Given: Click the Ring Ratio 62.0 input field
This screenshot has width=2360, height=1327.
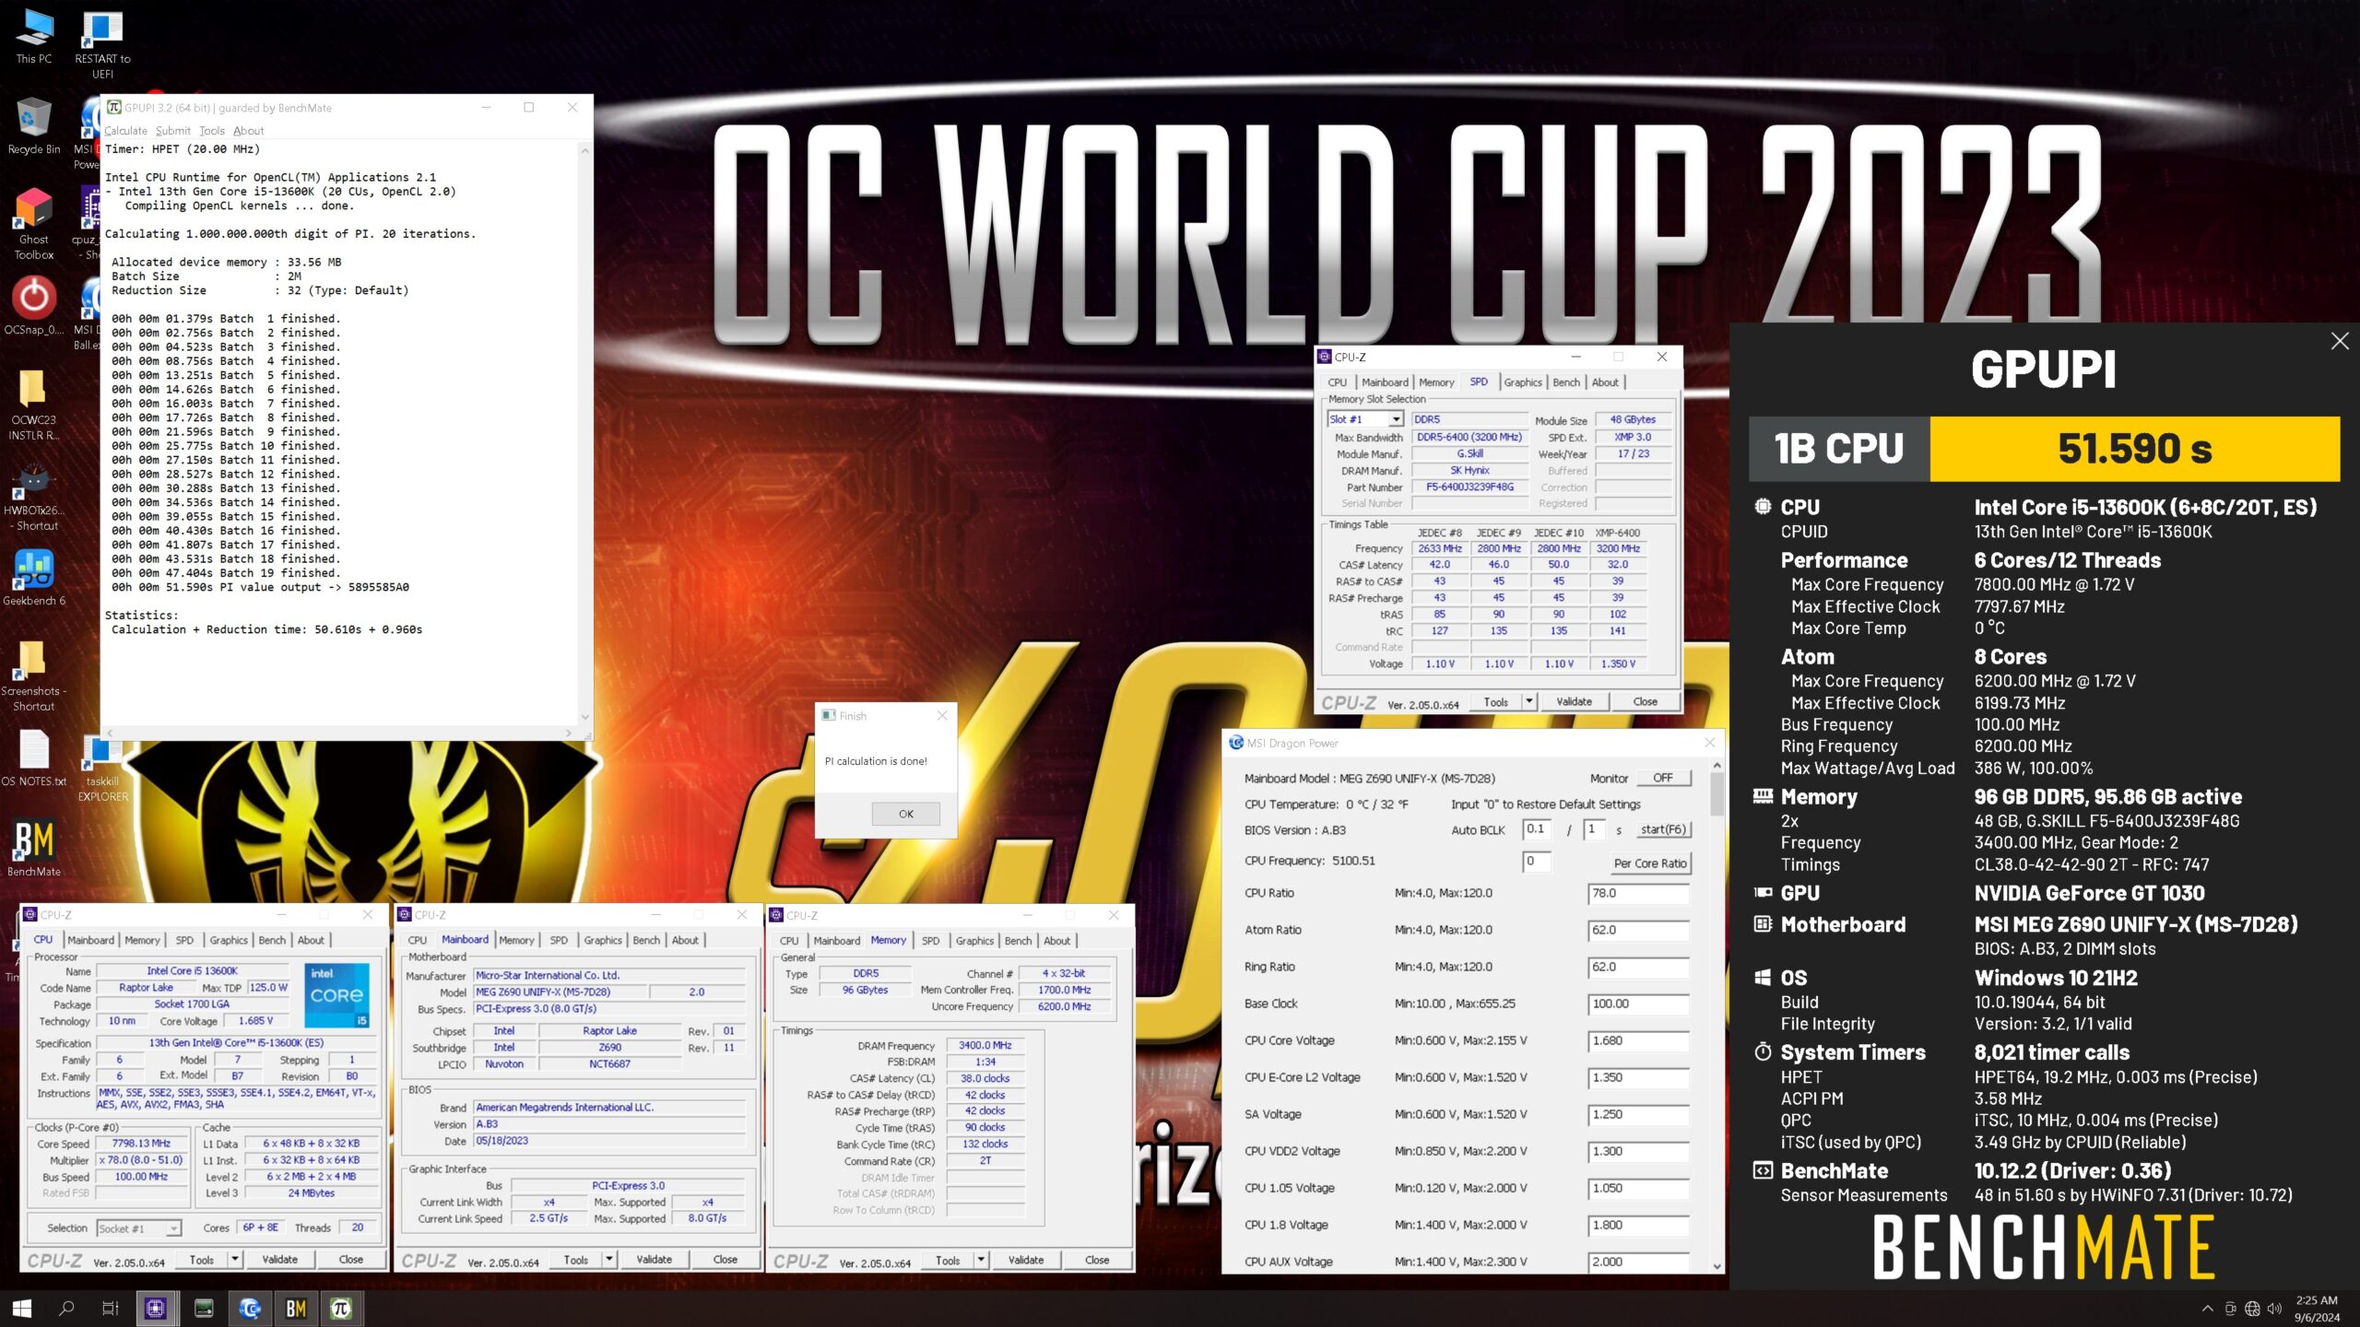Looking at the screenshot, I should click(x=1638, y=967).
